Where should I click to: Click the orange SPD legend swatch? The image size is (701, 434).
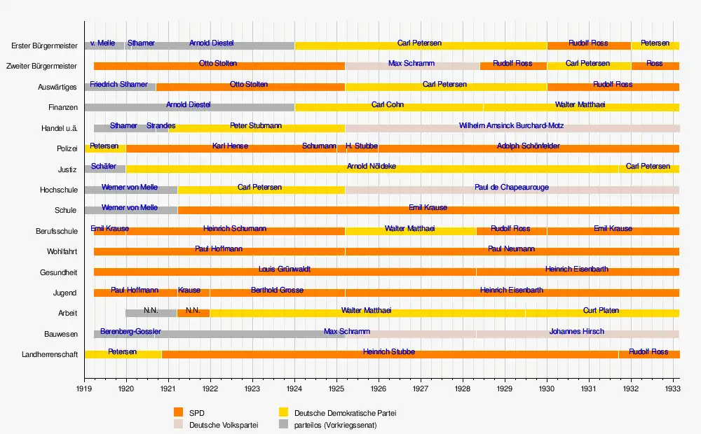[x=179, y=413]
